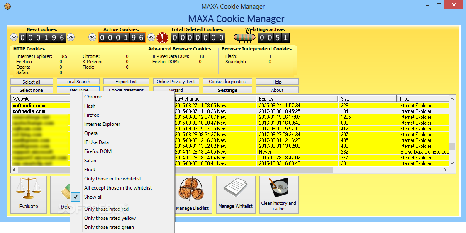This screenshot has height=233, width=466.
Task: Click the Never expires cell
Action: (265, 152)
